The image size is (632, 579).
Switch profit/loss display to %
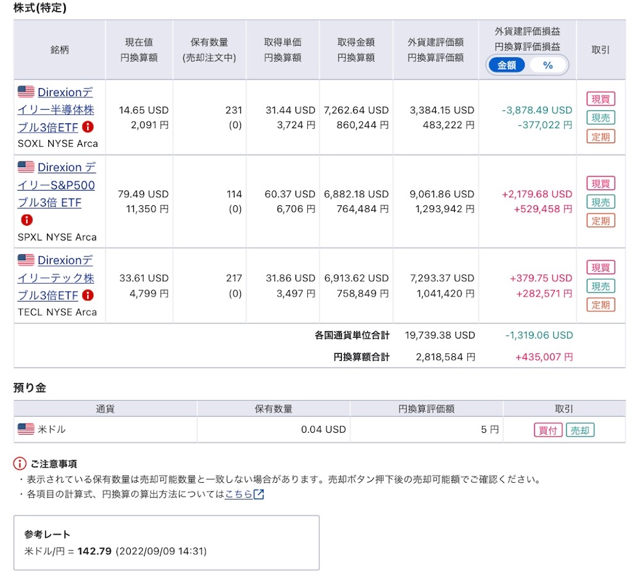pos(548,65)
